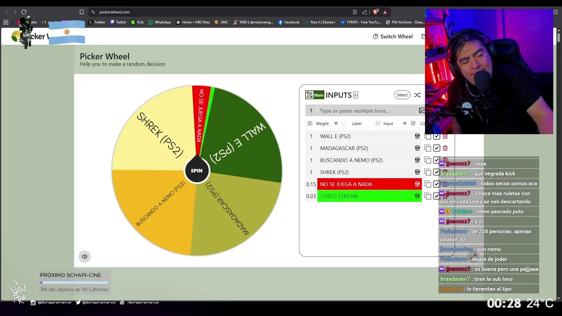This screenshot has height=316, width=562.
Task: Toggle the Weight column checkbox
Action: [310, 123]
